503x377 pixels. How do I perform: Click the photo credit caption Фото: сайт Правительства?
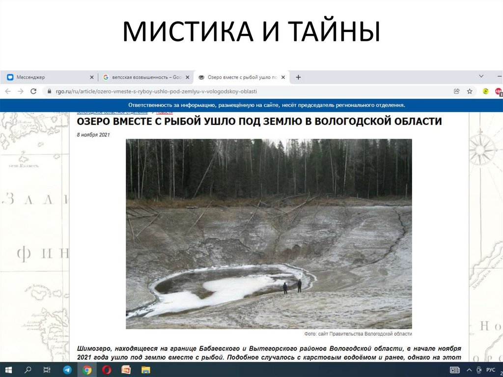[x=358, y=334]
